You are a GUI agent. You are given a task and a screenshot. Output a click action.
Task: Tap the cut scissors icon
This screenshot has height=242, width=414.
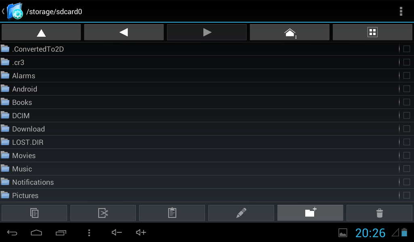(x=103, y=213)
